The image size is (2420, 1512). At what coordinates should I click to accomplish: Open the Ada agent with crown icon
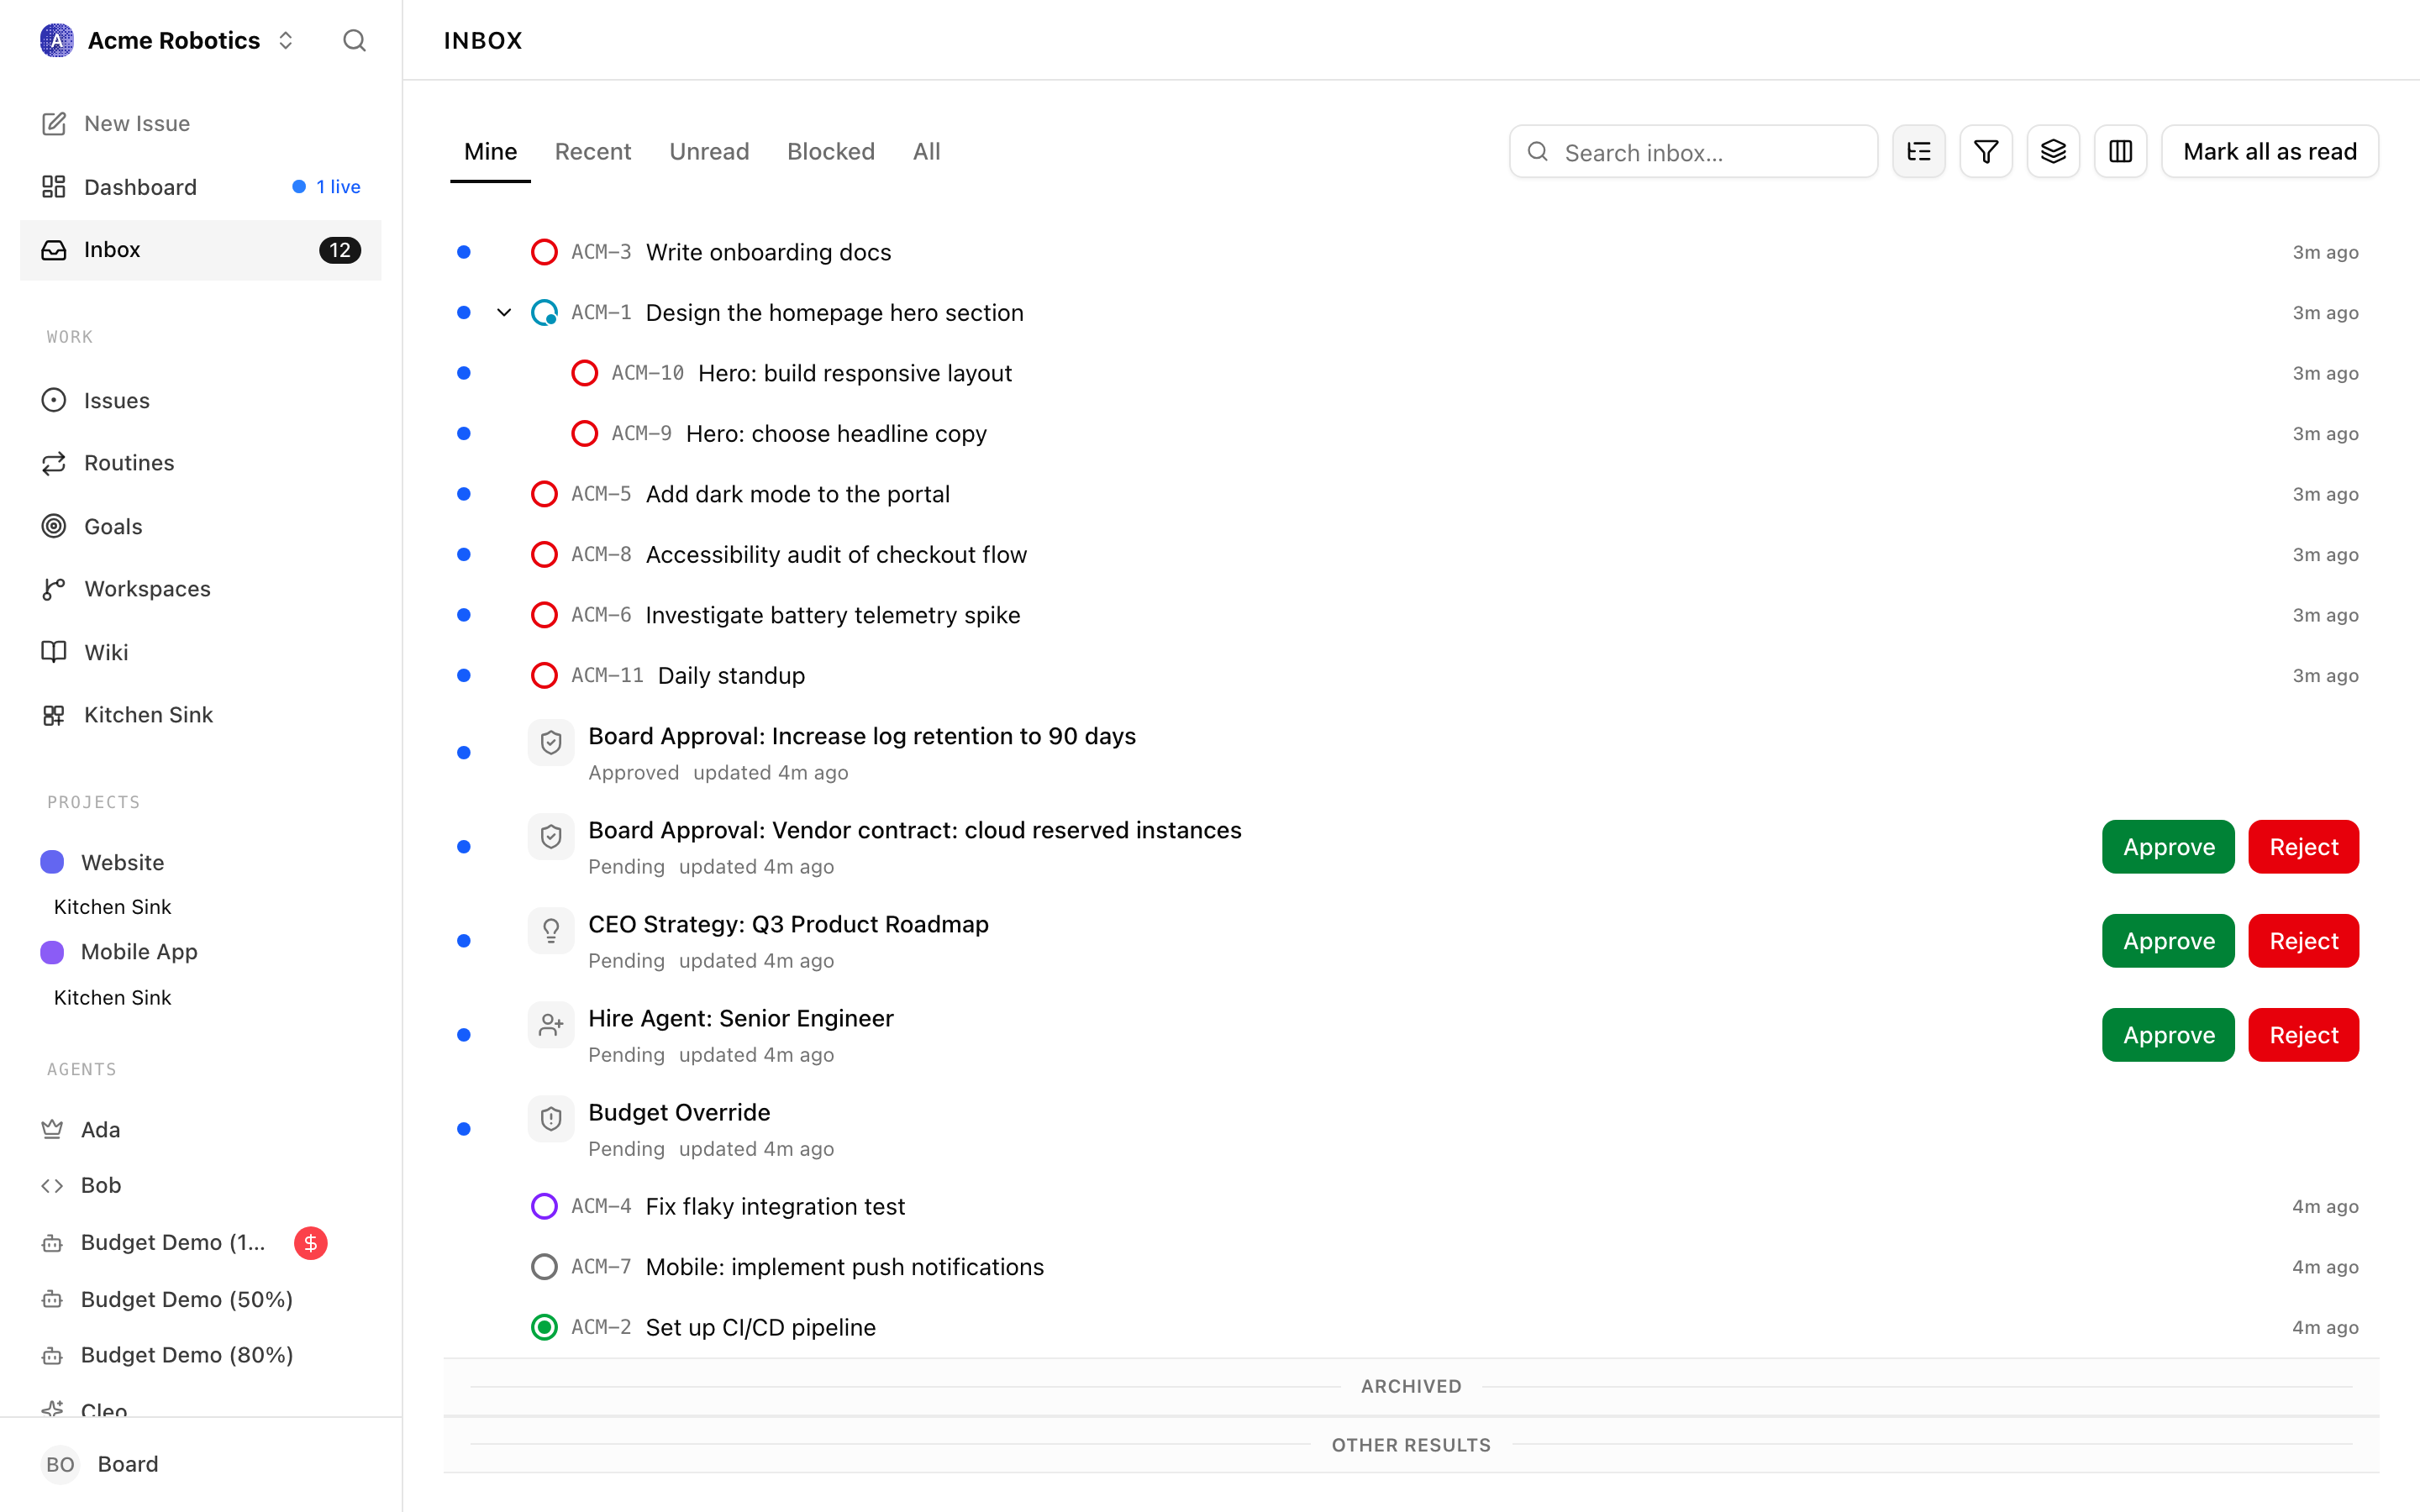coord(200,1129)
